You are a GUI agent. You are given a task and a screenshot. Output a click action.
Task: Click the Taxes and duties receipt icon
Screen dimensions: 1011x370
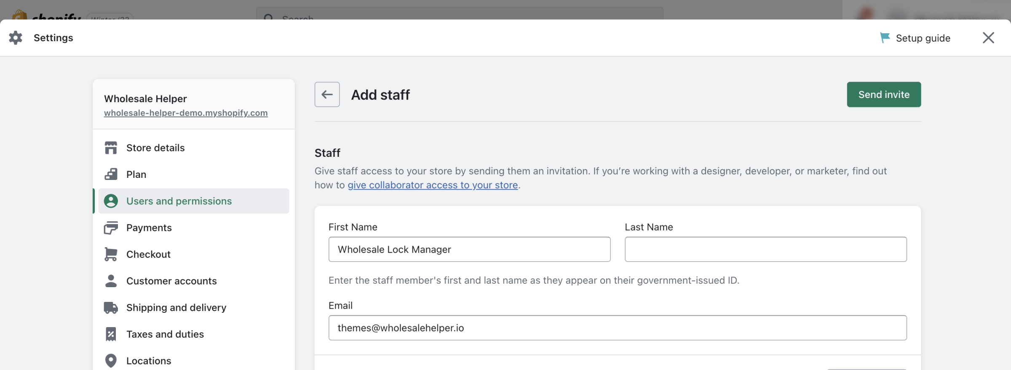111,334
